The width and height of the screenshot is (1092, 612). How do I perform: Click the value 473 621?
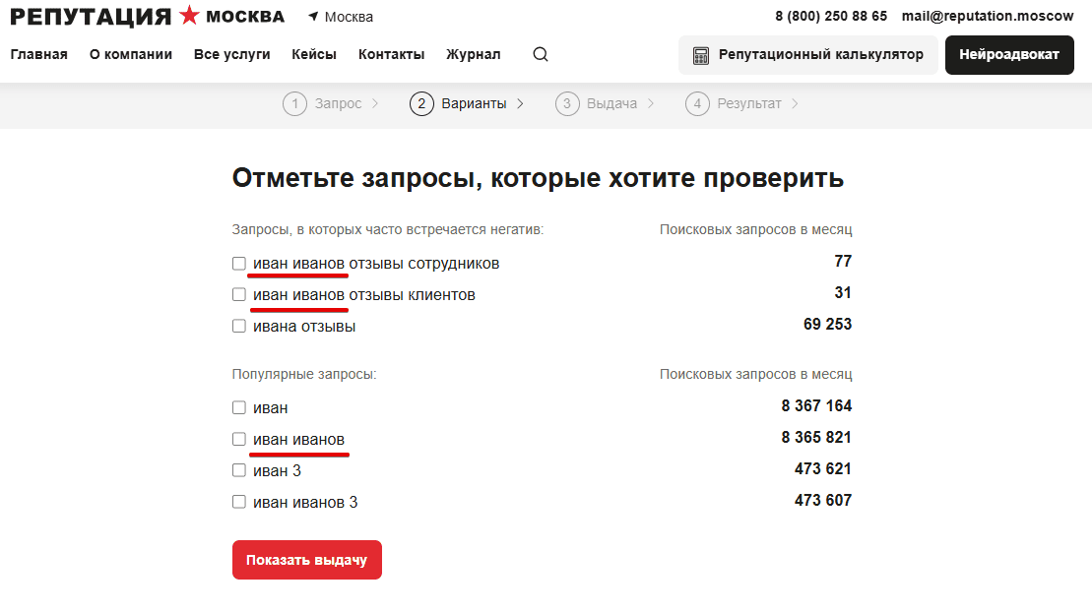[823, 468]
